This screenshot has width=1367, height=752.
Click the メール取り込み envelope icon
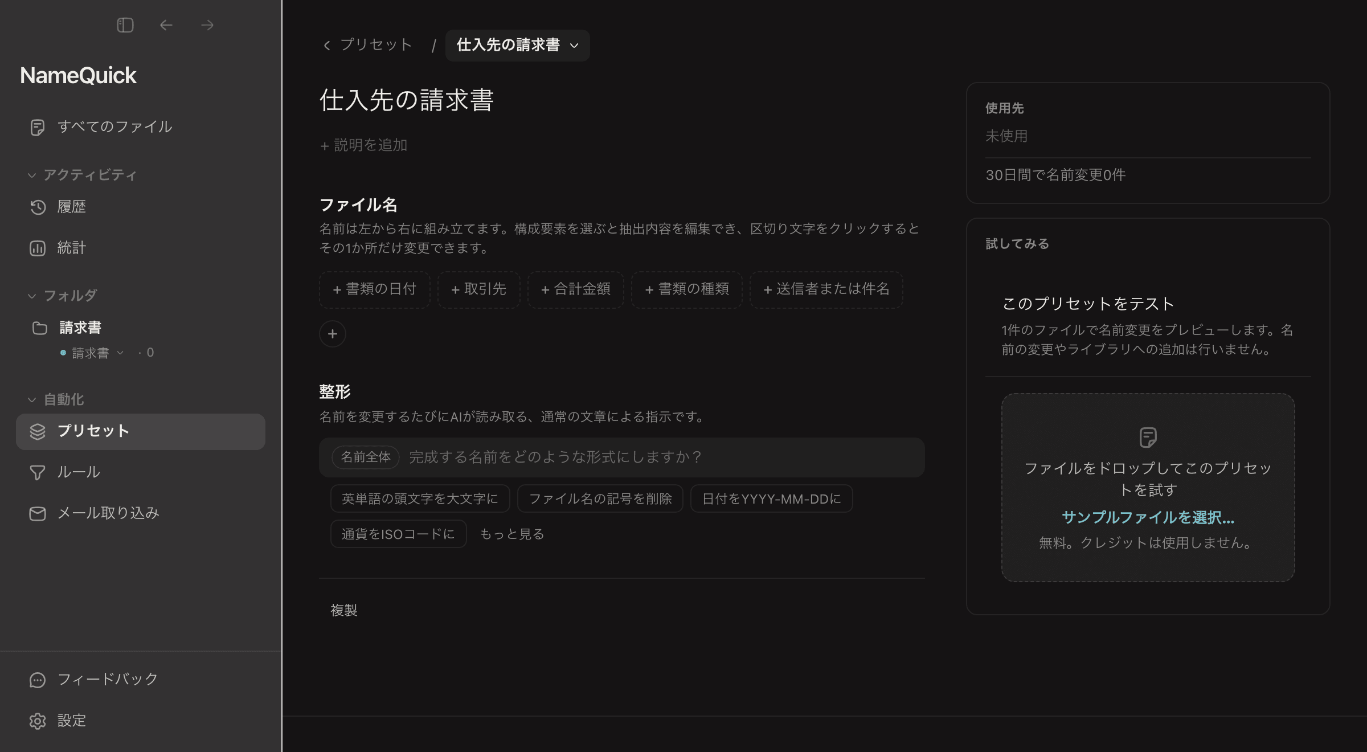point(38,513)
